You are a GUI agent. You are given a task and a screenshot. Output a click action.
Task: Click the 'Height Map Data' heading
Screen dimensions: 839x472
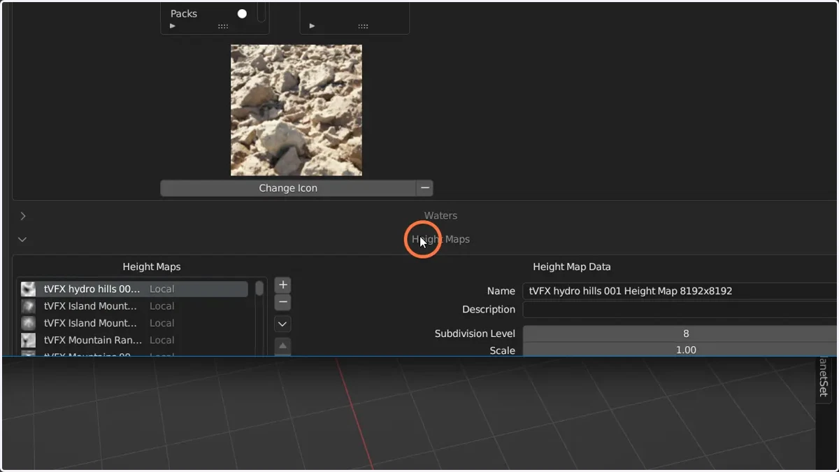[571, 266]
